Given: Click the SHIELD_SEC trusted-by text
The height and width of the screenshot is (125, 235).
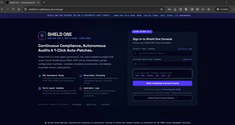Looking at the screenshot, I should tap(91, 105).
